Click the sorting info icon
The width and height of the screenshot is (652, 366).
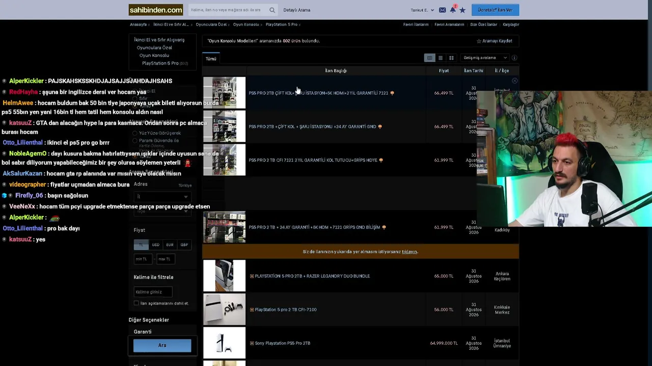tap(514, 58)
